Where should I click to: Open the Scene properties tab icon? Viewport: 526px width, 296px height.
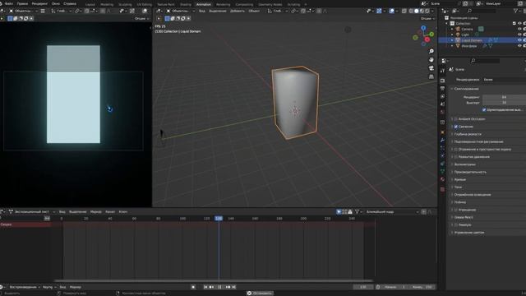click(442, 104)
